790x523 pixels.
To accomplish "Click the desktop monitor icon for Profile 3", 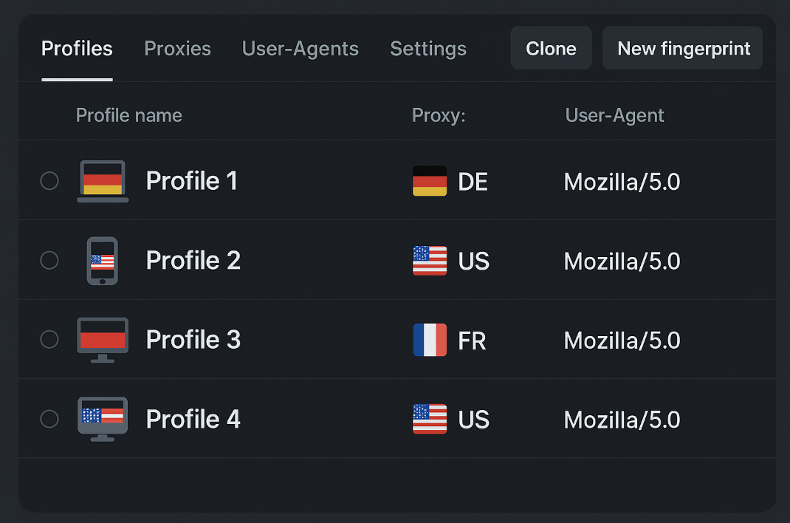I will [x=103, y=340].
